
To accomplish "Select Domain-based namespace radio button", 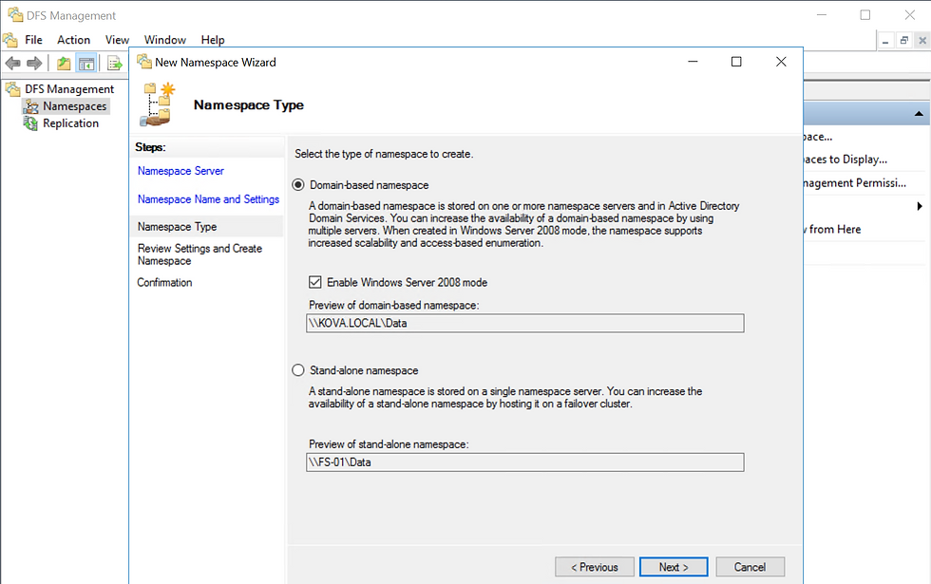I will [298, 185].
